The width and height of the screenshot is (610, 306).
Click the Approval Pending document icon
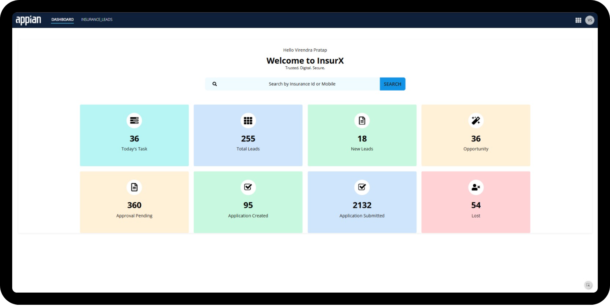click(x=134, y=187)
